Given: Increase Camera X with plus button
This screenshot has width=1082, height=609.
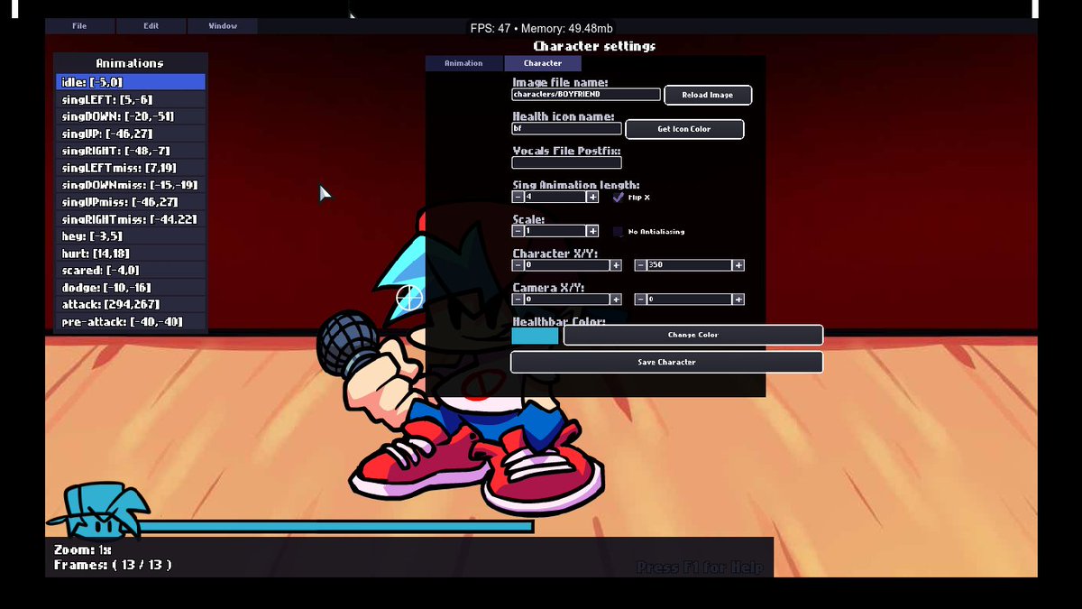Looking at the screenshot, I should [616, 300].
